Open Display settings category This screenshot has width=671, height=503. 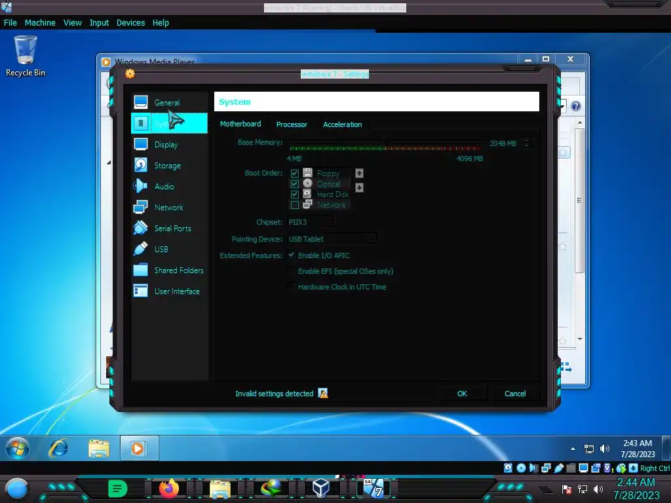tap(169, 145)
